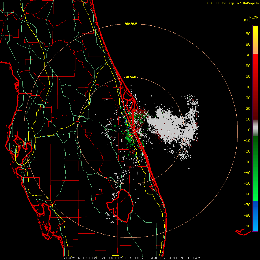
Task: Click the 11:48 timestamp in the caption
Action: click(194, 258)
